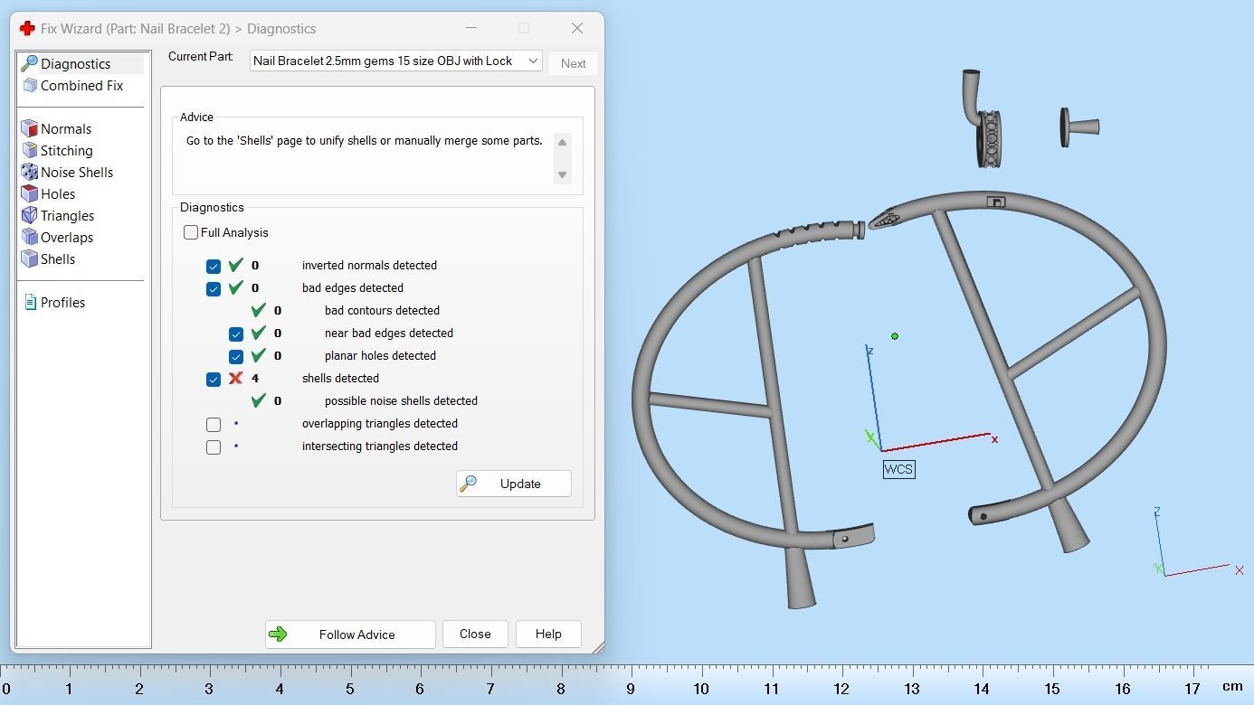Viewport: 1254px width, 705px height.
Task: Go to the Normals page
Action: click(x=65, y=128)
